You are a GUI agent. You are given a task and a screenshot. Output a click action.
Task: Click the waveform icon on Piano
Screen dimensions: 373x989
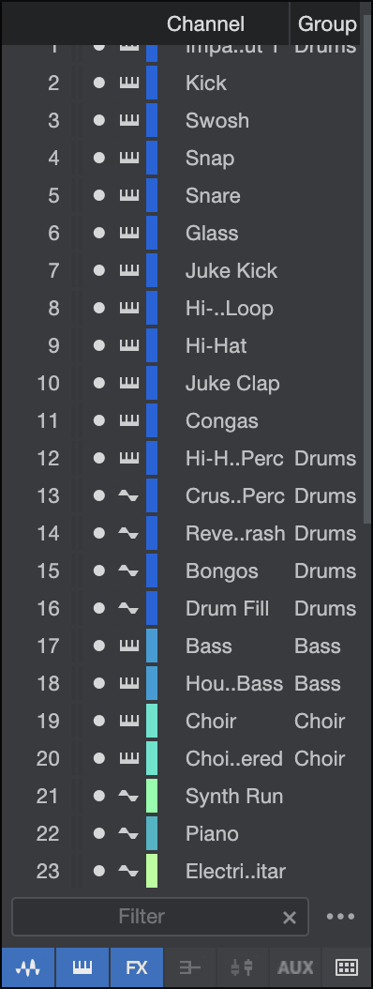[x=128, y=834]
